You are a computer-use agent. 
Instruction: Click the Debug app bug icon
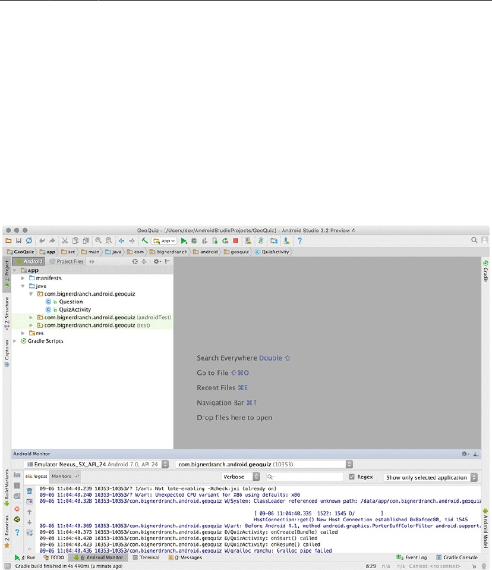tap(194, 240)
